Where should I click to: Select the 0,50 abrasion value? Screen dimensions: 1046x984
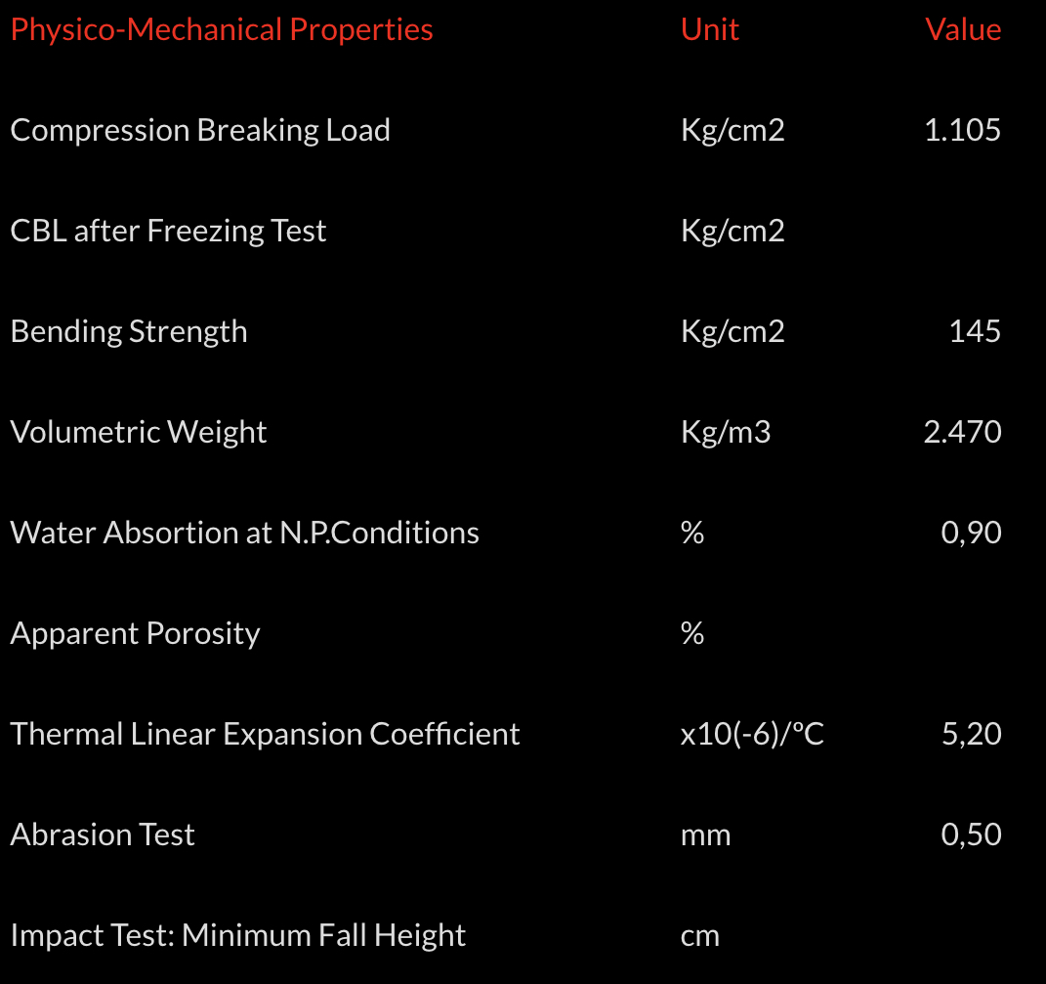coord(971,834)
